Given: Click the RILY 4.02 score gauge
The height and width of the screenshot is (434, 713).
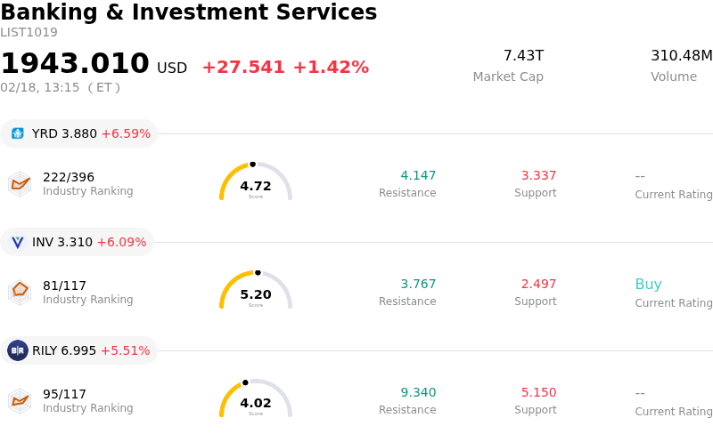Looking at the screenshot, I should point(256,400).
